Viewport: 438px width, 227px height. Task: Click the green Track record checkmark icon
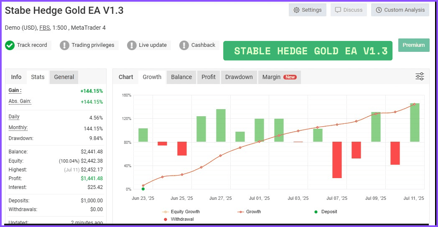point(10,45)
